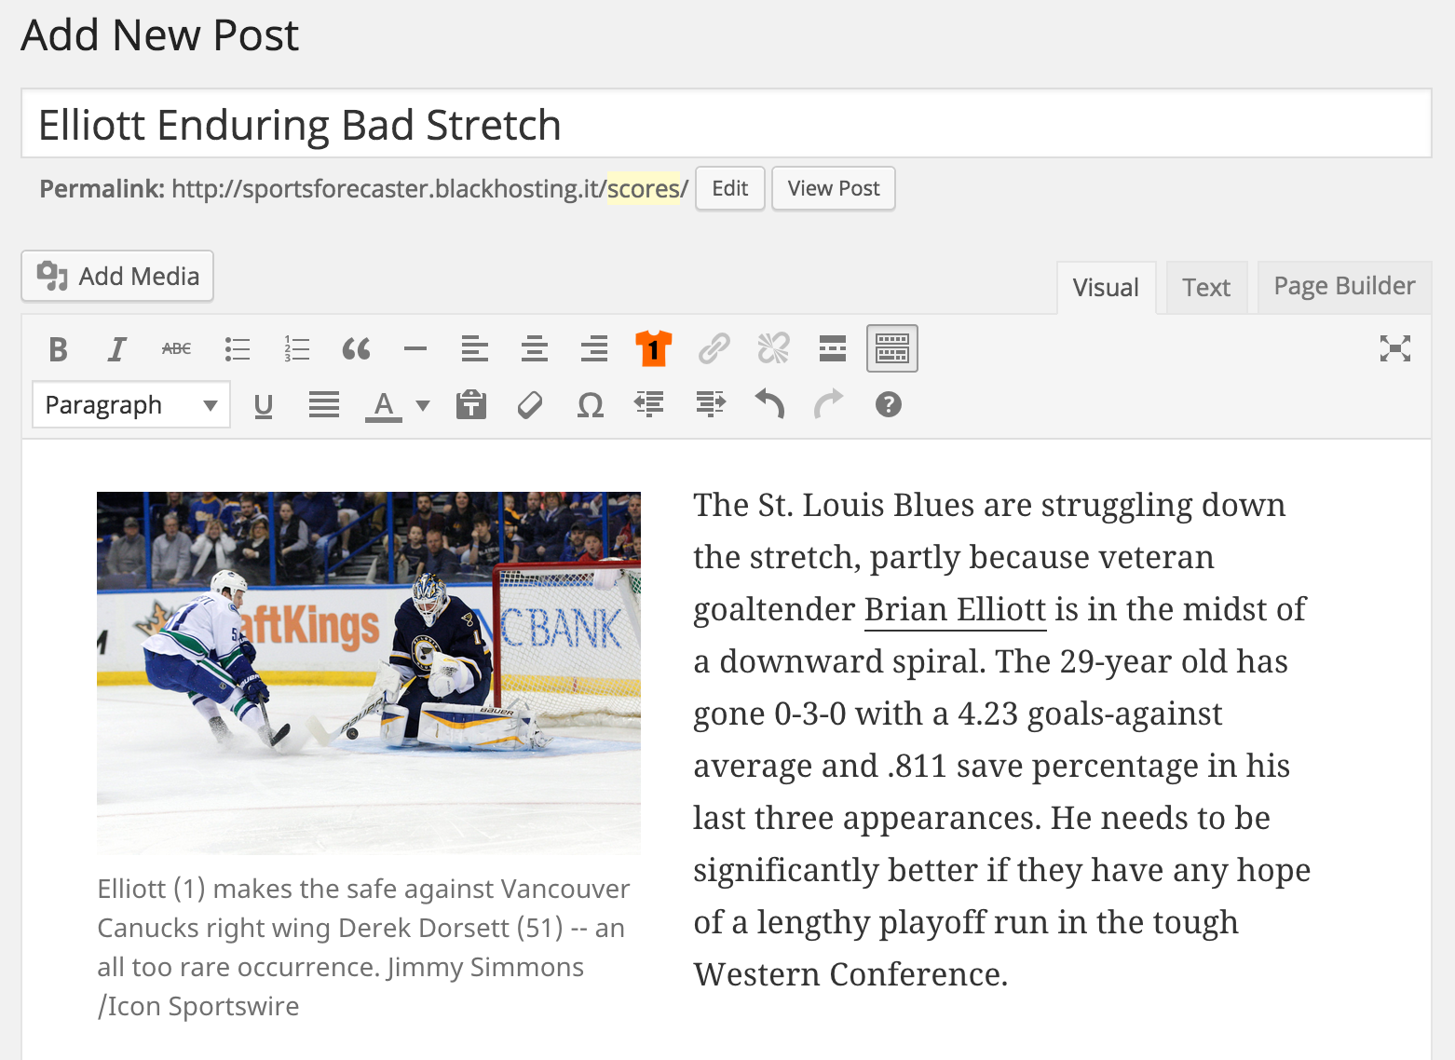The width and height of the screenshot is (1455, 1060).
Task: Click the orange jersey icon
Action: click(654, 349)
